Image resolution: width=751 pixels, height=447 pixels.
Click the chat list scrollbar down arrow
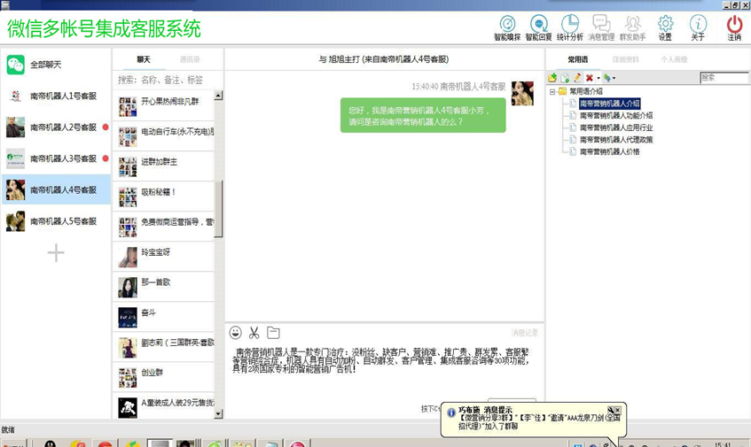click(x=218, y=414)
